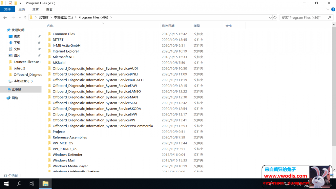Select 下载 in Quick Access sidebar
Screen dimensions: 336x189
point(17,43)
